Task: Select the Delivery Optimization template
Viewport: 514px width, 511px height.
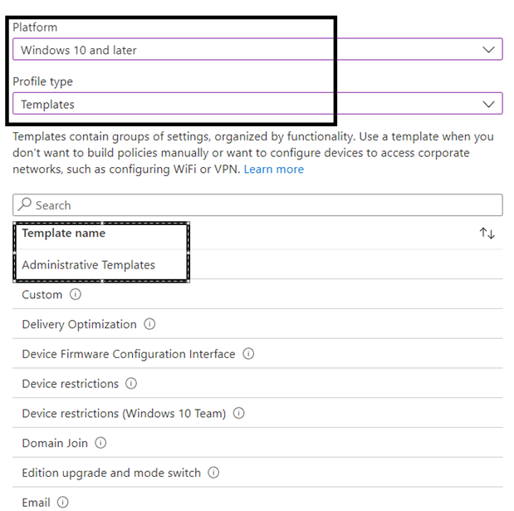Action: click(x=79, y=324)
